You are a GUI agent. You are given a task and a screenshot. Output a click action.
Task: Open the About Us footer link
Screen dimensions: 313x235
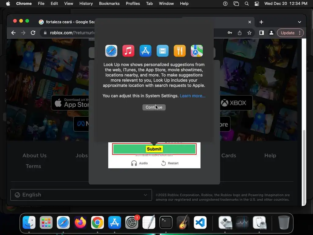click(35, 155)
